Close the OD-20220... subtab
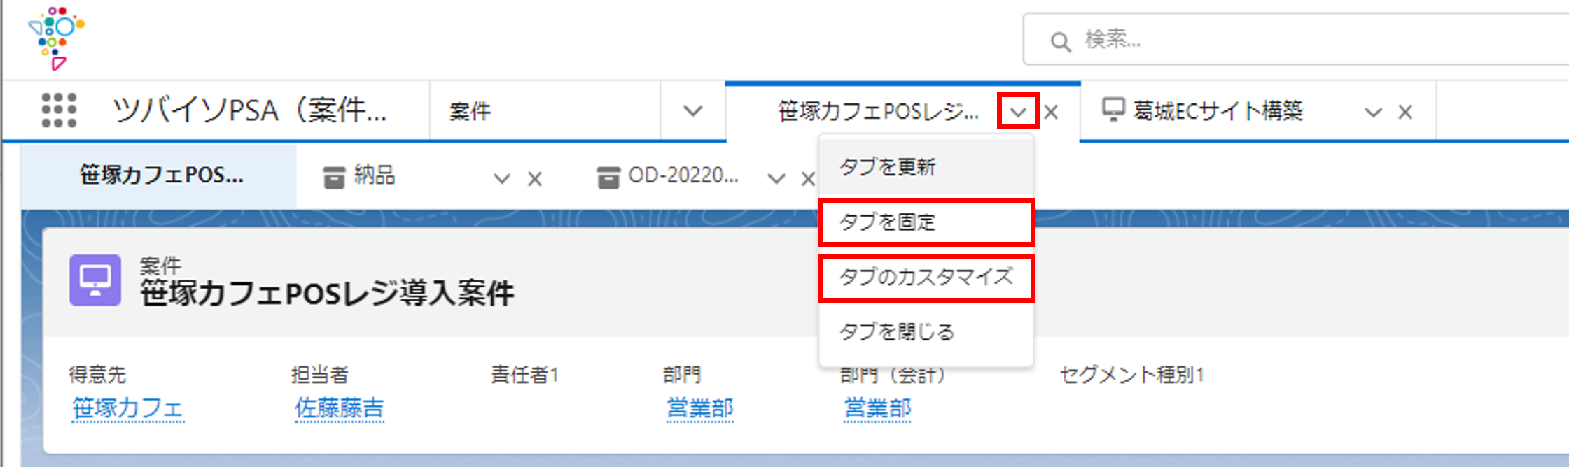Screen dimensions: 1569x467 coord(808,179)
